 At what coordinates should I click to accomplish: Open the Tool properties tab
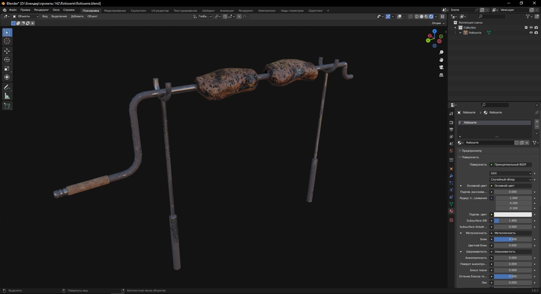451,113
